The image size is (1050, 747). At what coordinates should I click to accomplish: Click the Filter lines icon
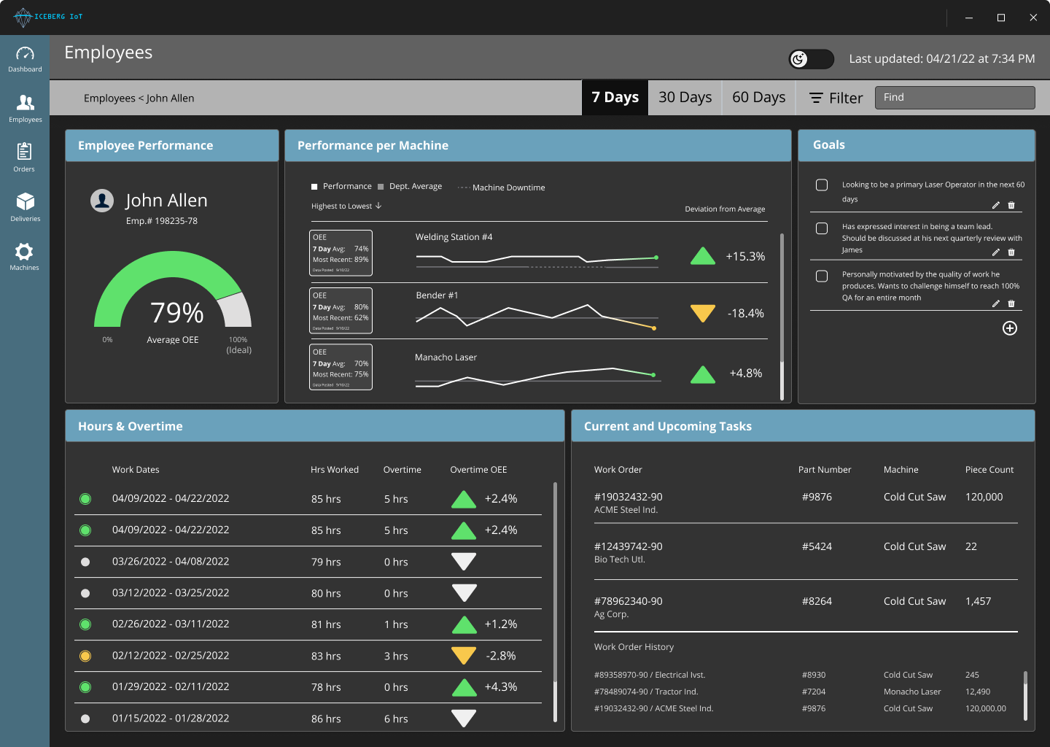(x=817, y=98)
